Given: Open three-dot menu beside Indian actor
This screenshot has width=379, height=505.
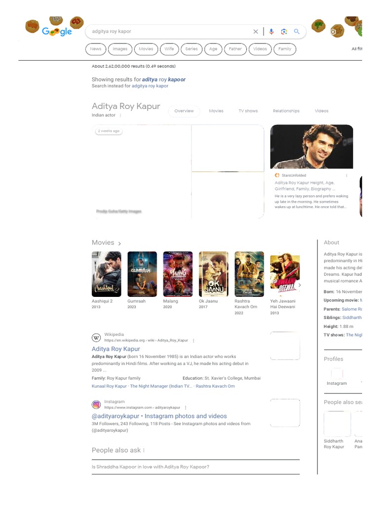Looking at the screenshot, I should [120, 115].
